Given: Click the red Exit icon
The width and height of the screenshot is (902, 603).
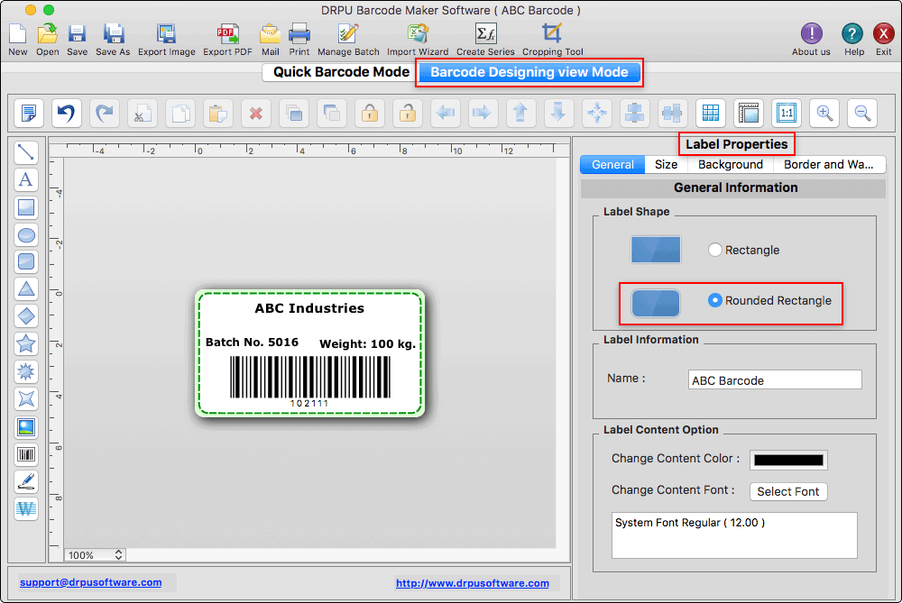Looking at the screenshot, I should point(884,39).
